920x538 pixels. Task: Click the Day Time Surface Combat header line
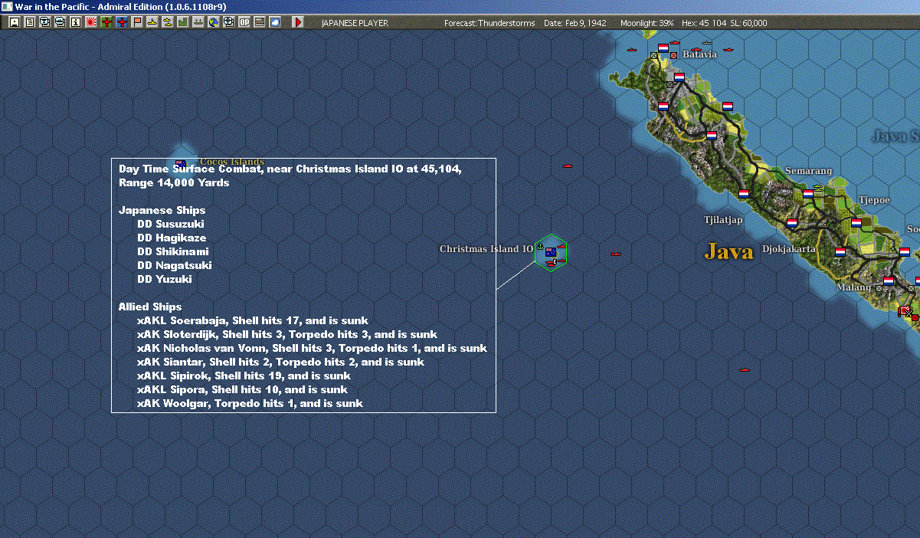pyautogui.click(x=290, y=169)
